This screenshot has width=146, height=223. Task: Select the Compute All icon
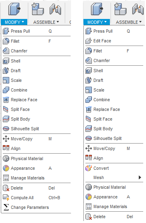tap(6, 198)
